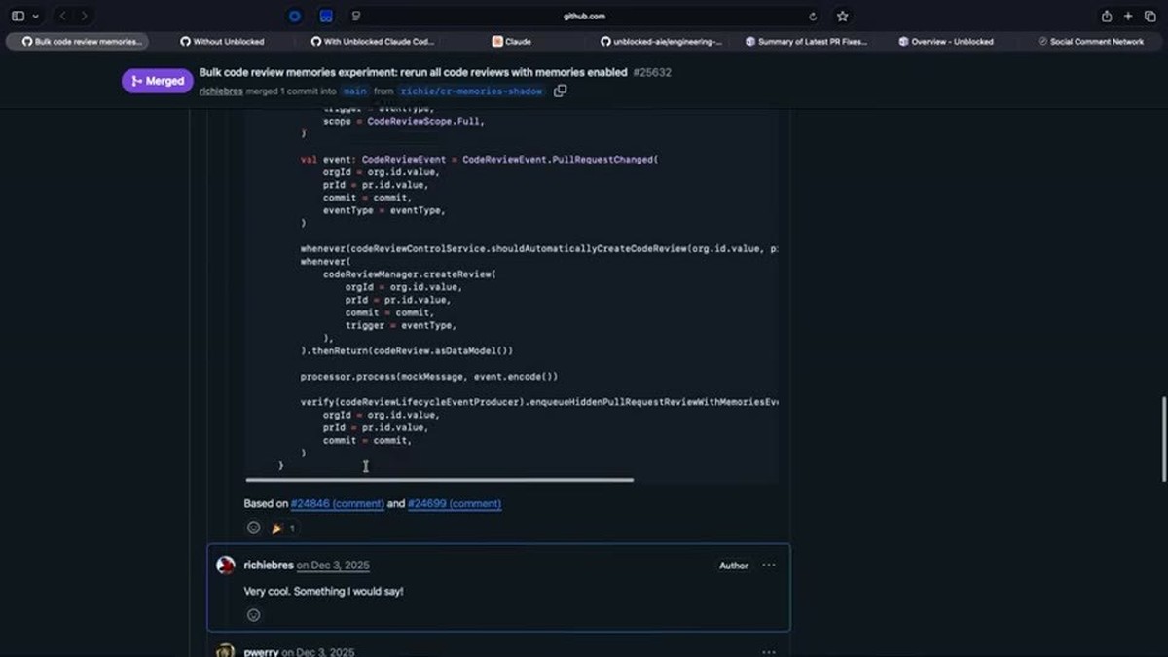Click the PR title text
This screenshot has width=1168, height=657.
click(x=413, y=72)
